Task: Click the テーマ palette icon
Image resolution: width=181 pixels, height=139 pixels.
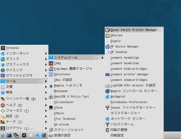Action: click(3, 122)
